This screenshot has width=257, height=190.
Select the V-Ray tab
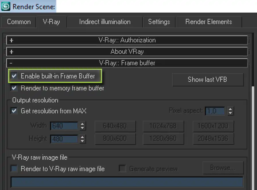[51, 22]
